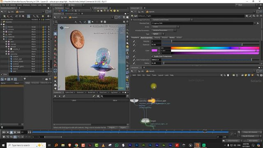Switch to the Shadow parameter tab
Viewport: 263px width, 148px height.
point(165,37)
